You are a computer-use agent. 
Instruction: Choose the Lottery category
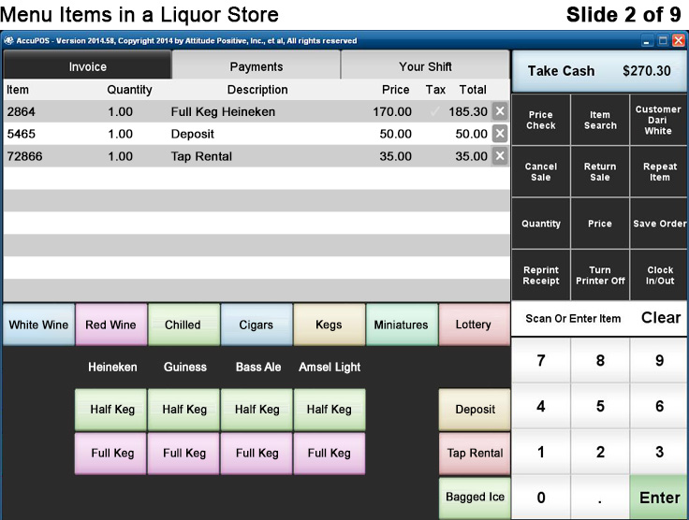click(473, 325)
